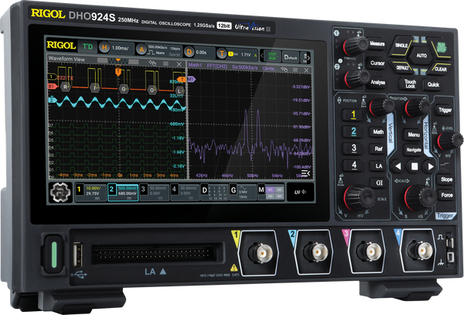
Task: Tap the STOP/RUN button on the touchscreen
Action: (272, 56)
